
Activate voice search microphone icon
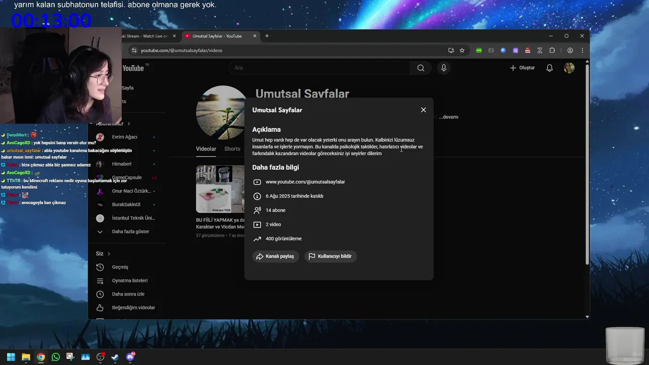(444, 68)
